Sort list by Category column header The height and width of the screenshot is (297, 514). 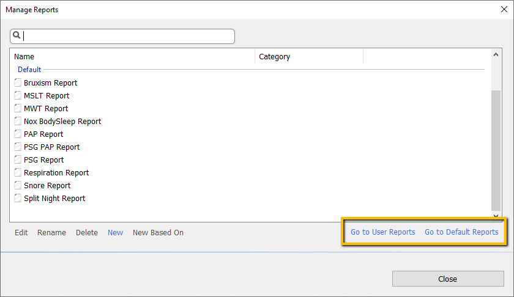tap(274, 57)
